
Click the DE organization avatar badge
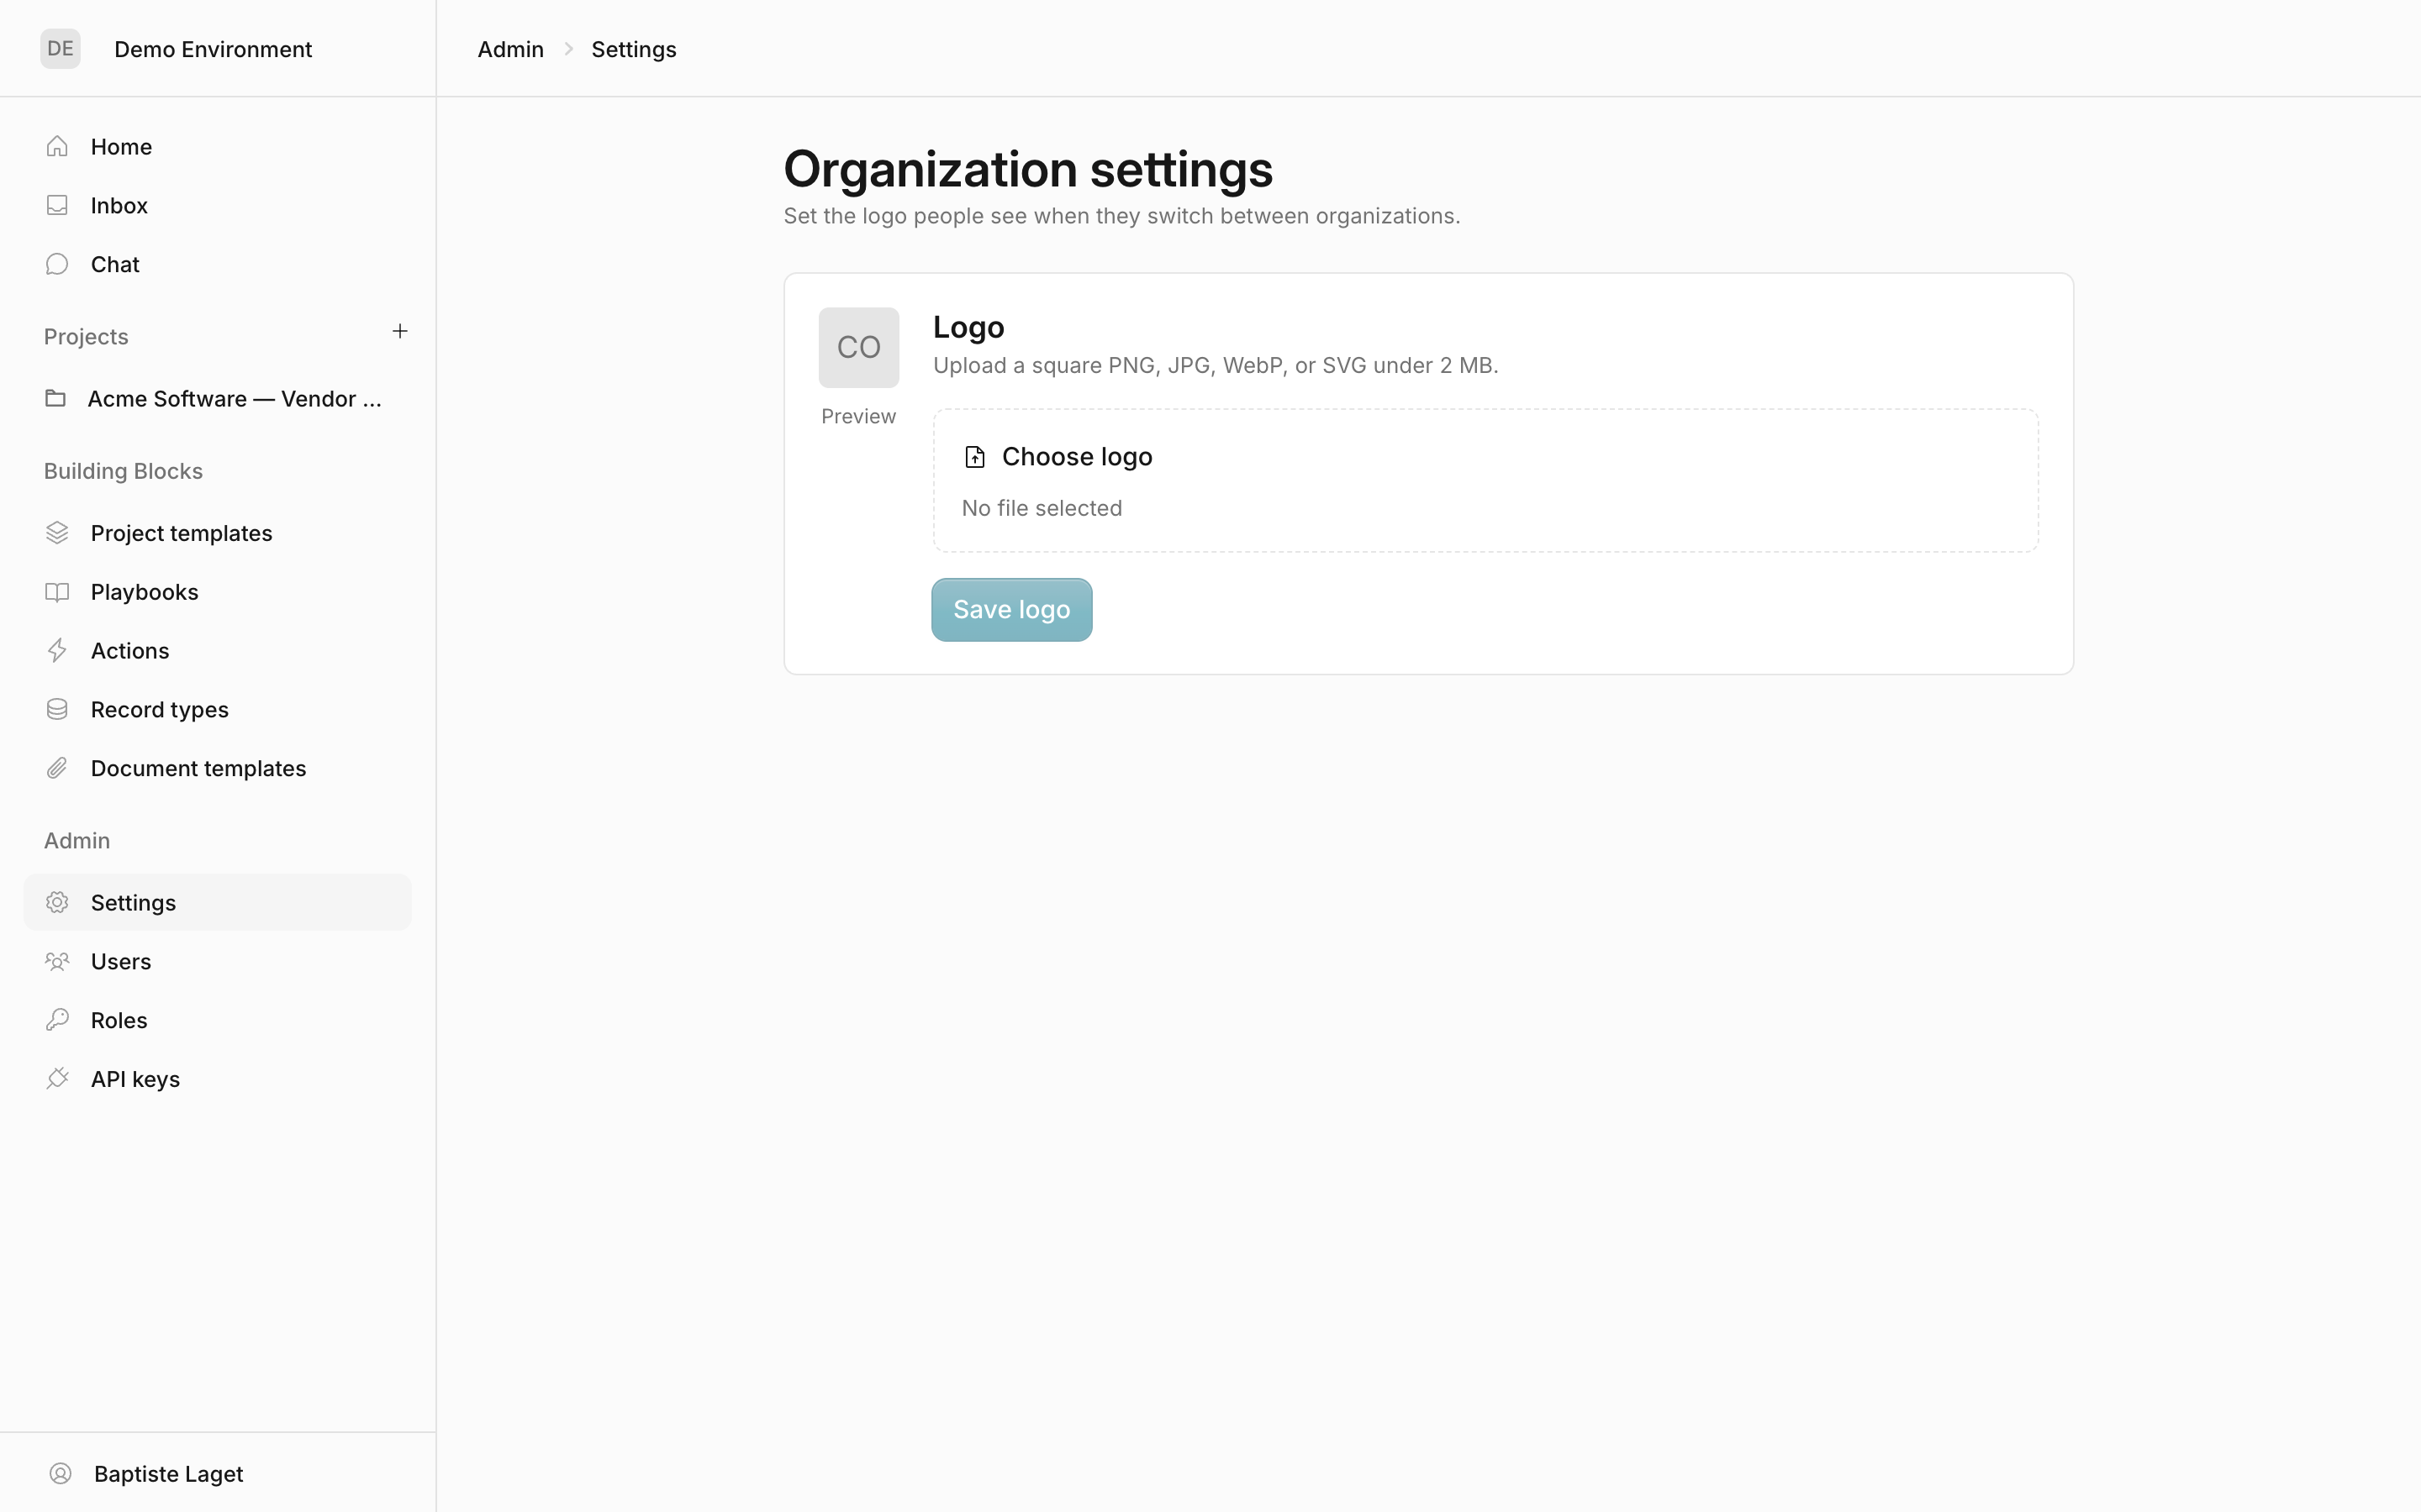click(x=60, y=49)
